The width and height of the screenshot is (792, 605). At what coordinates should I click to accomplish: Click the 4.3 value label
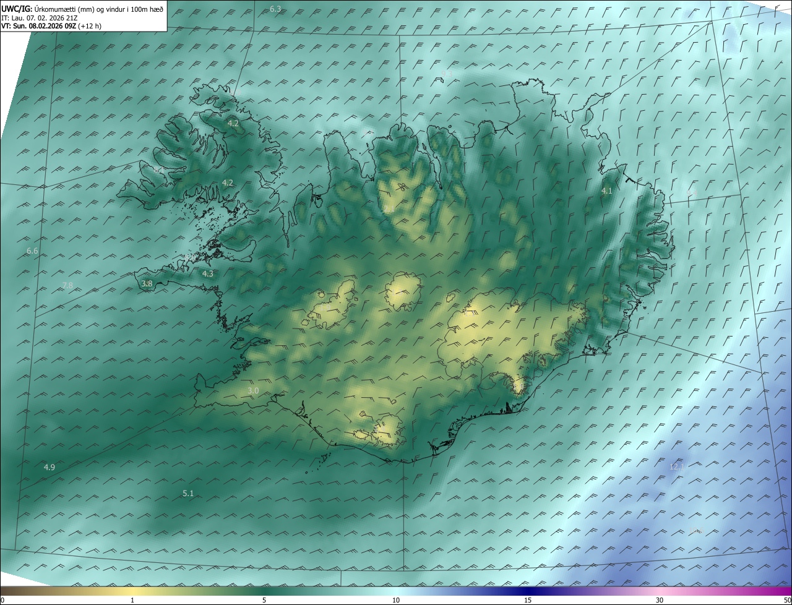coord(208,273)
